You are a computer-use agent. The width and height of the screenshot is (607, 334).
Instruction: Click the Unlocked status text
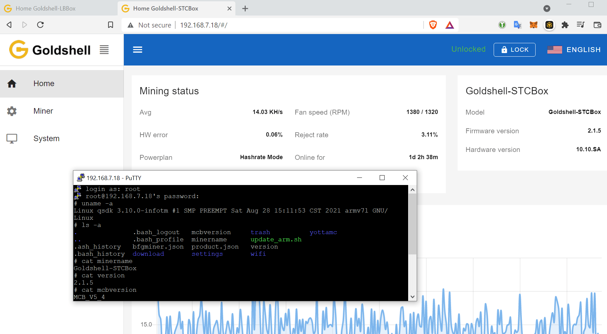pyautogui.click(x=468, y=49)
